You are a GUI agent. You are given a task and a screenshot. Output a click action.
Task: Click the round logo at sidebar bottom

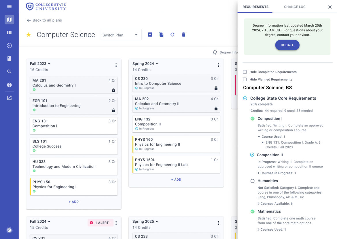point(9,230)
